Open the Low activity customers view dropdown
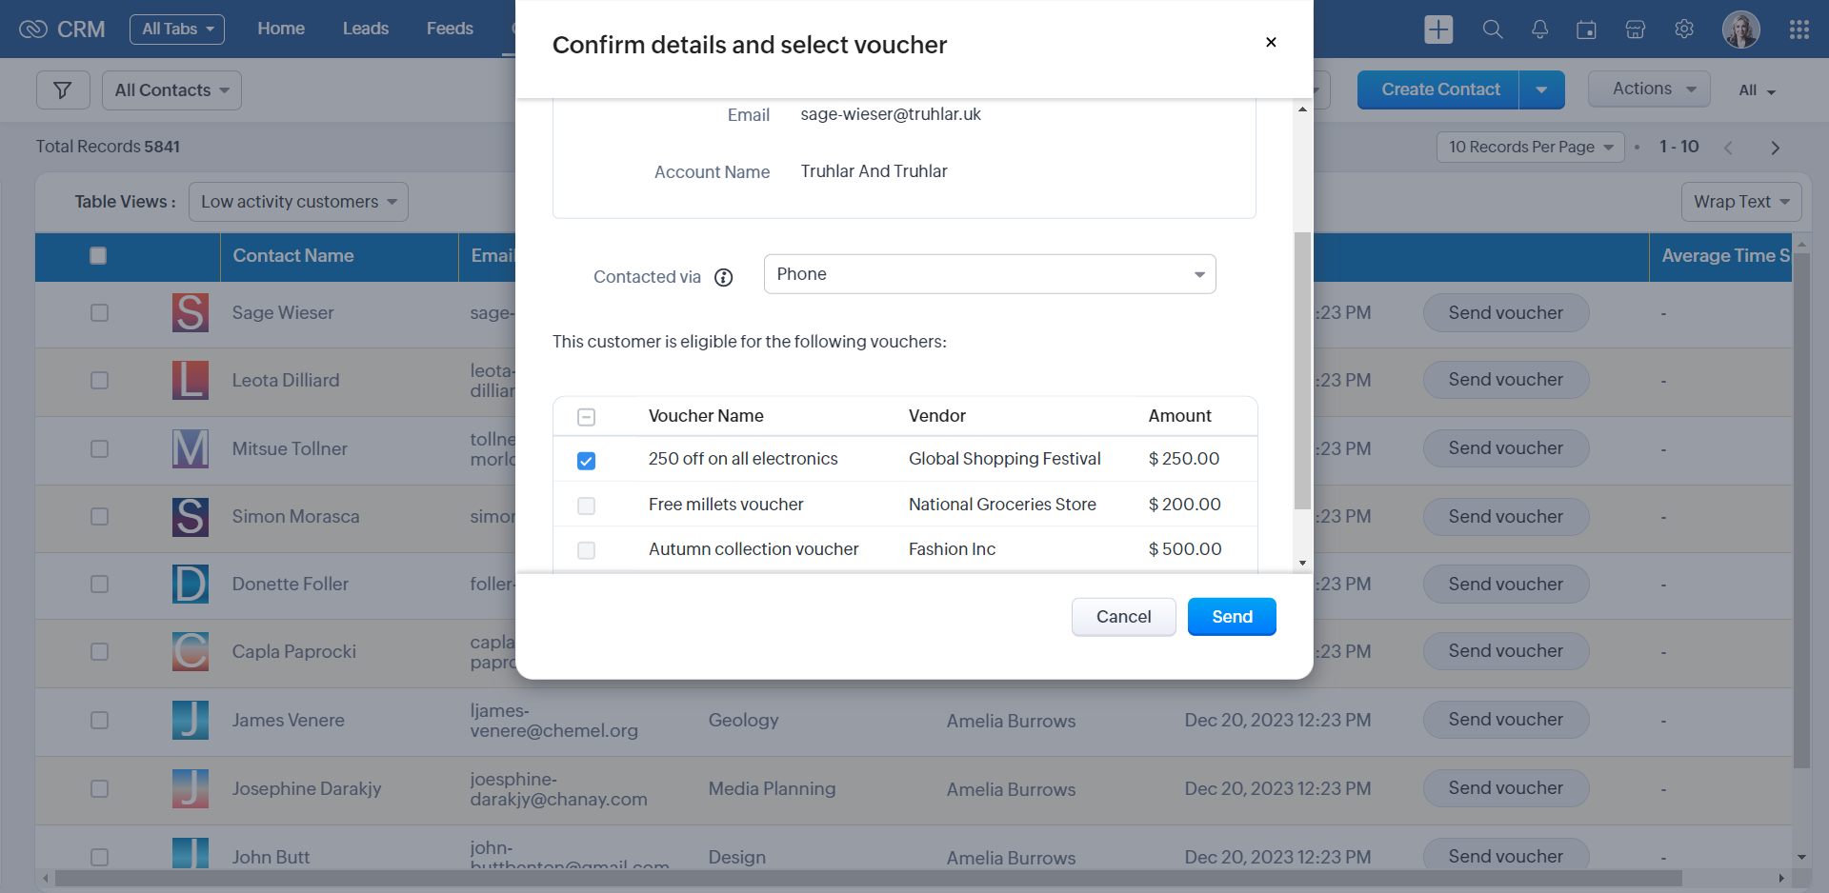The width and height of the screenshot is (1829, 893). 298,202
